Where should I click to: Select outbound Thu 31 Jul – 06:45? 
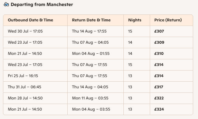(25, 87)
